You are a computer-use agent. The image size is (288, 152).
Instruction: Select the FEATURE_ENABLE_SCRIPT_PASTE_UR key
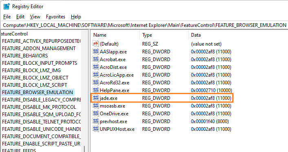tap(41, 144)
